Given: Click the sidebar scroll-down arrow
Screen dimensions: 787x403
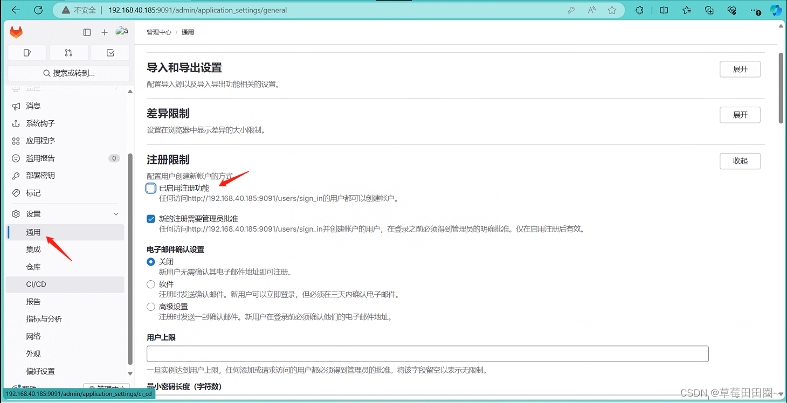Looking at the screenshot, I should pyautogui.click(x=130, y=373).
